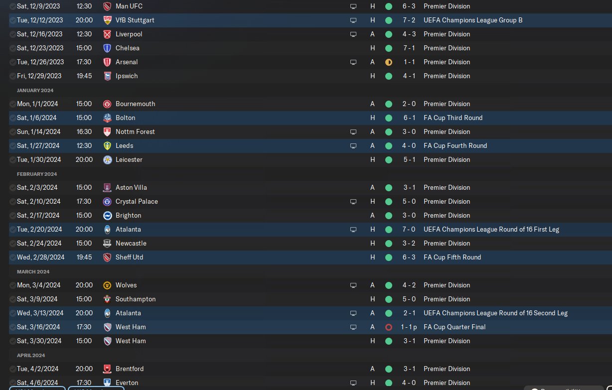The width and height of the screenshot is (612, 390).
Task: Click the Chelsea club badge
Action: (x=107, y=48)
